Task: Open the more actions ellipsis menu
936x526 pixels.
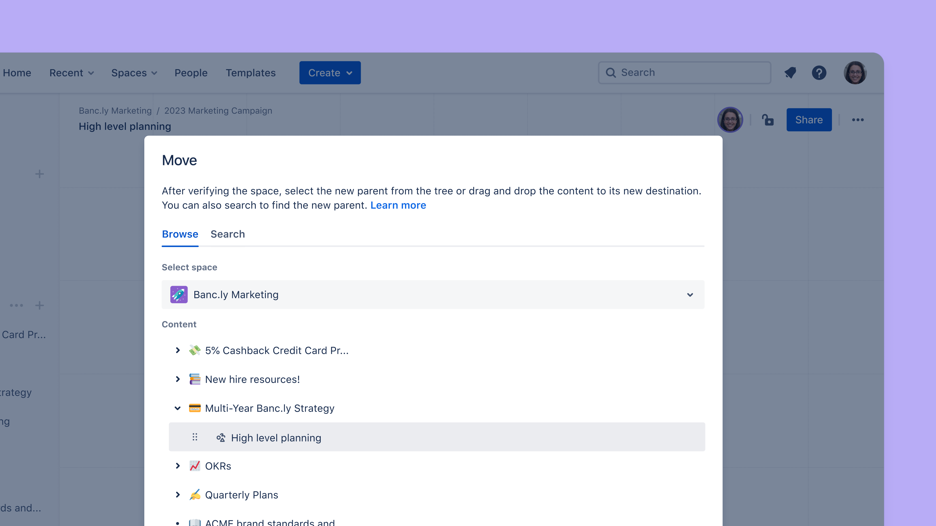Action: click(858, 120)
